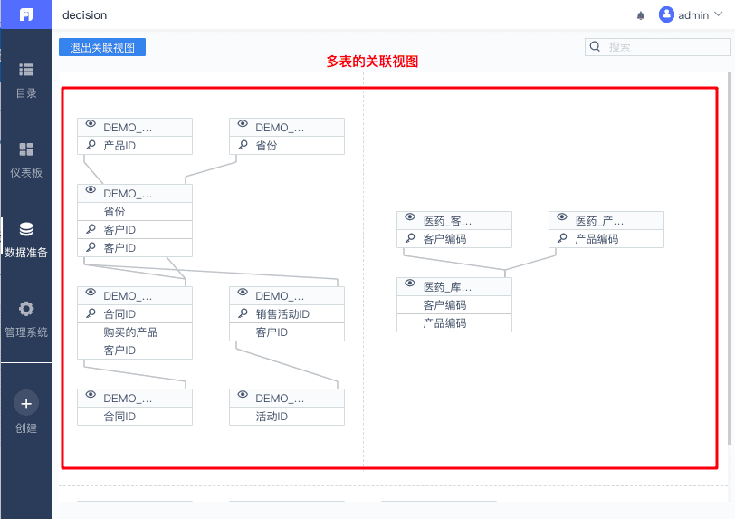Screen dimensions: 735x519
Task: Click the admin user avatar
Action: [666, 15]
